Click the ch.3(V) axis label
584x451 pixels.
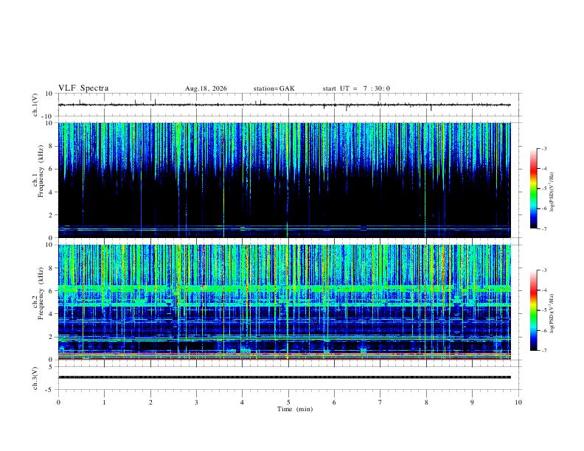coord(35,378)
